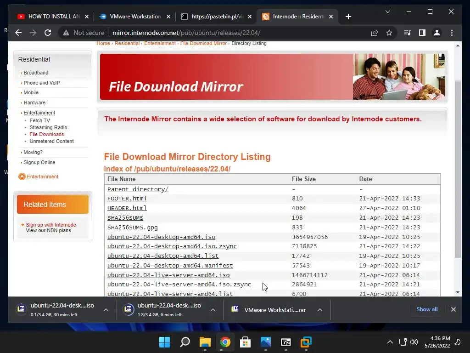Open 7-Zip from taskbar
470x353 pixels.
(285, 342)
